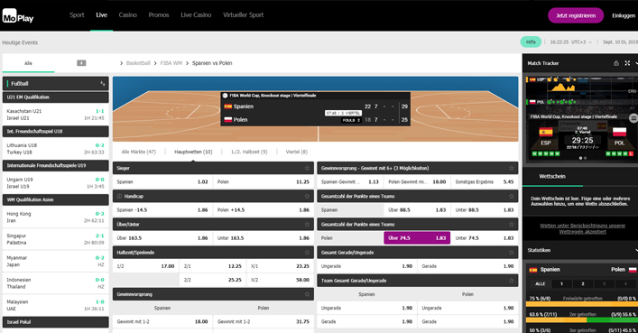Collapse the Fußball sport group

tap(56, 83)
